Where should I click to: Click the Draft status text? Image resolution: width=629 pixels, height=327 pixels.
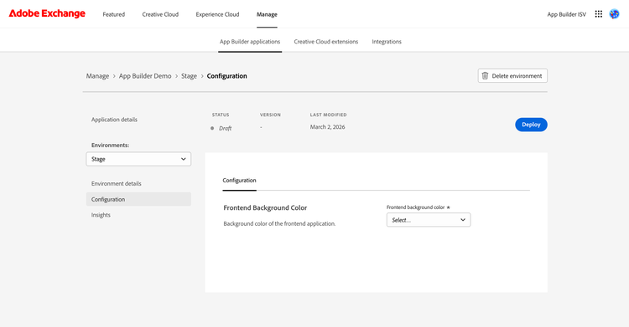[x=225, y=129]
